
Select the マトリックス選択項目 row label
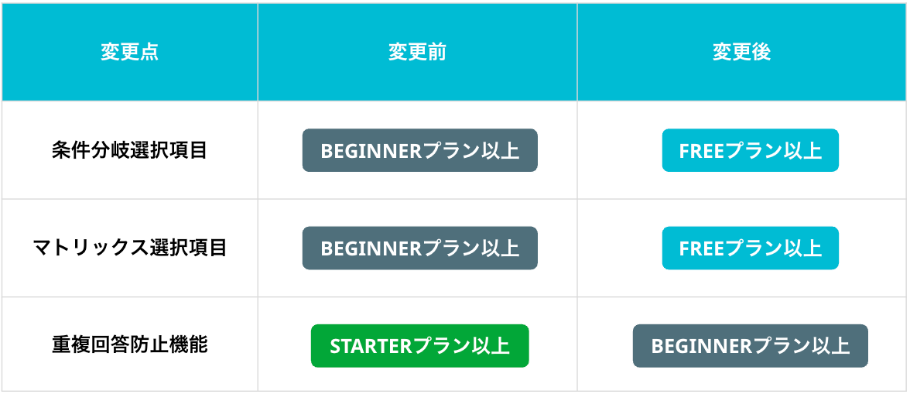coord(130,248)
